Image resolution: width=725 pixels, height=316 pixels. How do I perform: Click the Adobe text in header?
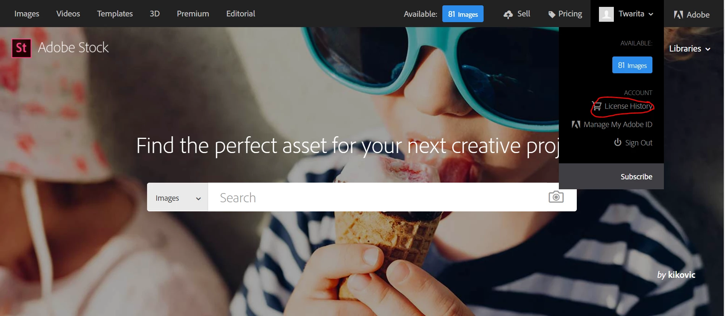point(698,15)
